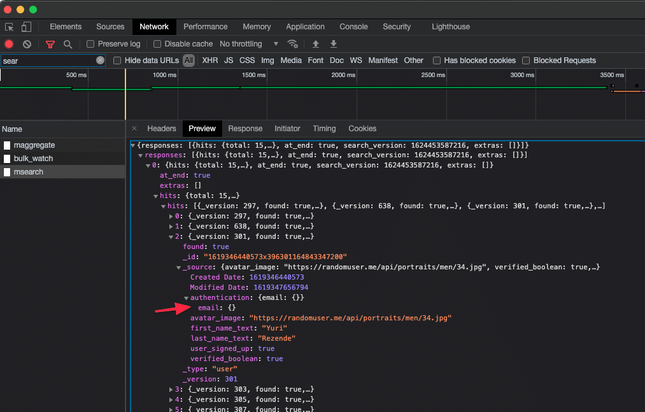Open the Response tab
This screenshot has height=412, width=645.
(245, 129)
